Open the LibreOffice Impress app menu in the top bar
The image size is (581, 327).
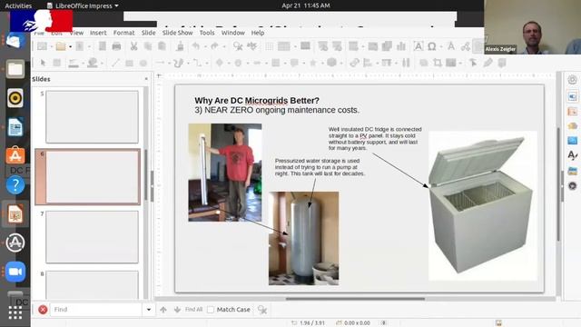[83, 5]
